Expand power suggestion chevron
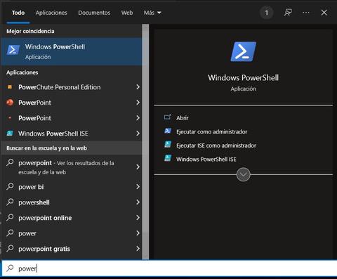 point(138,233)
